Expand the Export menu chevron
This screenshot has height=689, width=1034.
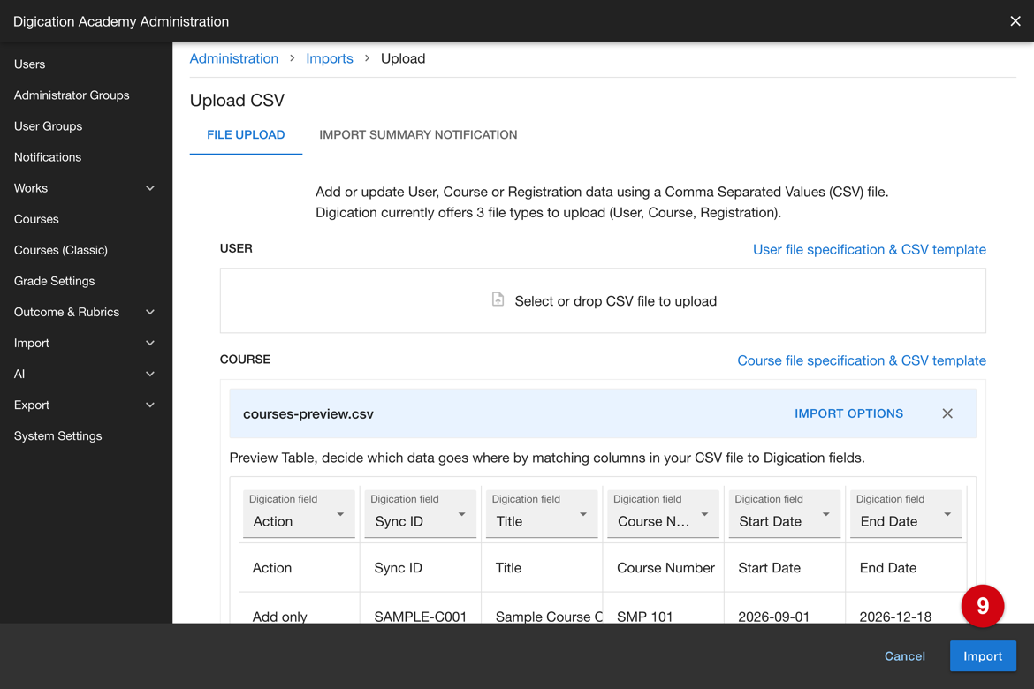pyautogui.click(x=149, y=405)
